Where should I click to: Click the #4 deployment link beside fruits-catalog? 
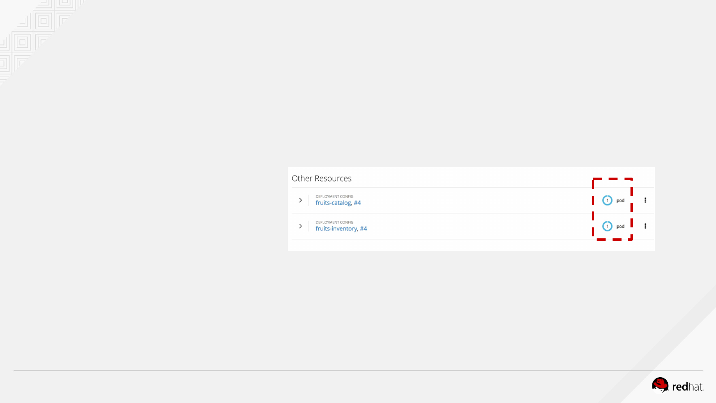358,203
